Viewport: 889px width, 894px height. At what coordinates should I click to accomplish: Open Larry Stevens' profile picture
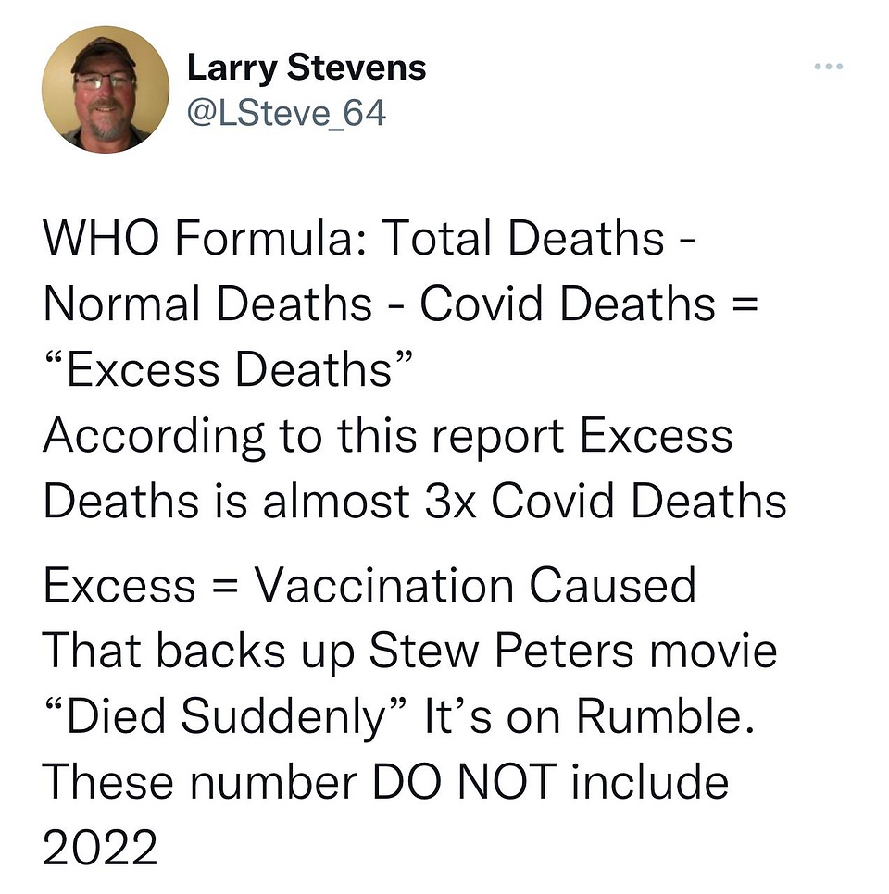[x=106, y=90]
